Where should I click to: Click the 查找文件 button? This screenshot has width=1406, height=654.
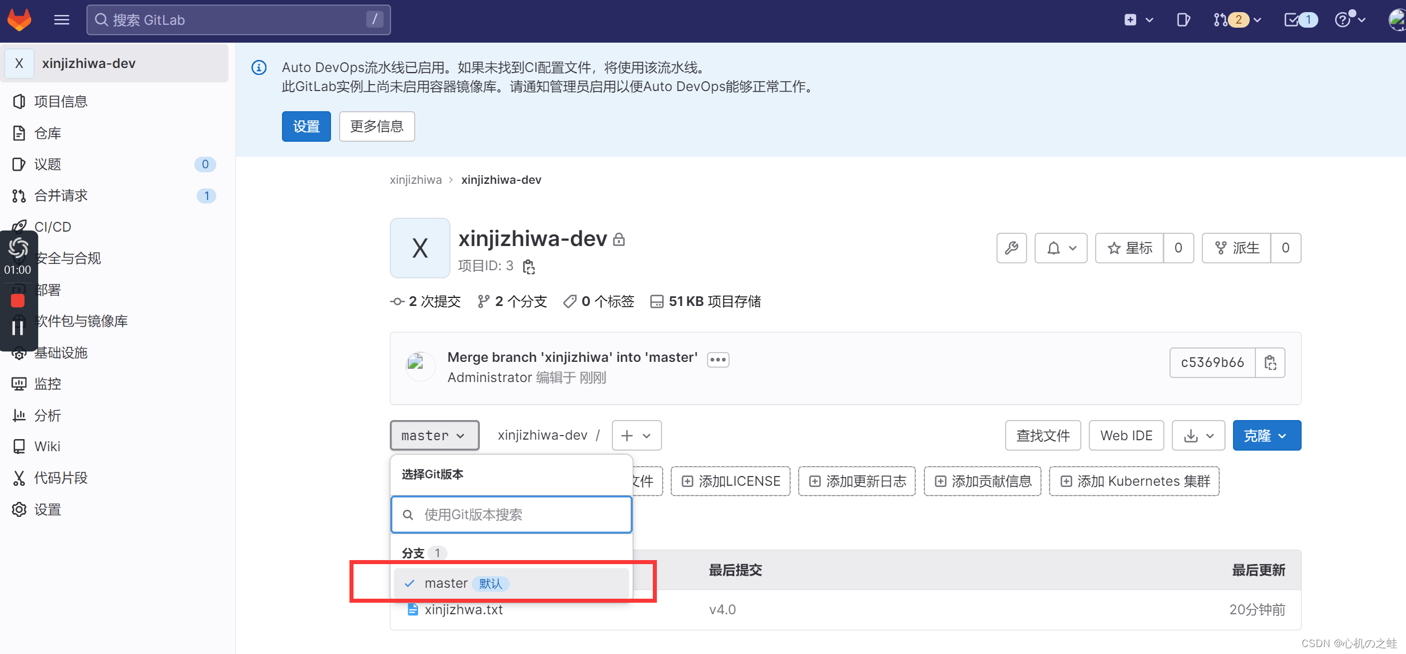point(1043,435)
